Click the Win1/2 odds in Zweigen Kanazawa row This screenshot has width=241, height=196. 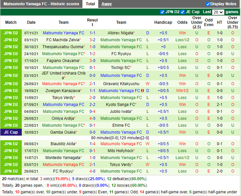(182, 91)
